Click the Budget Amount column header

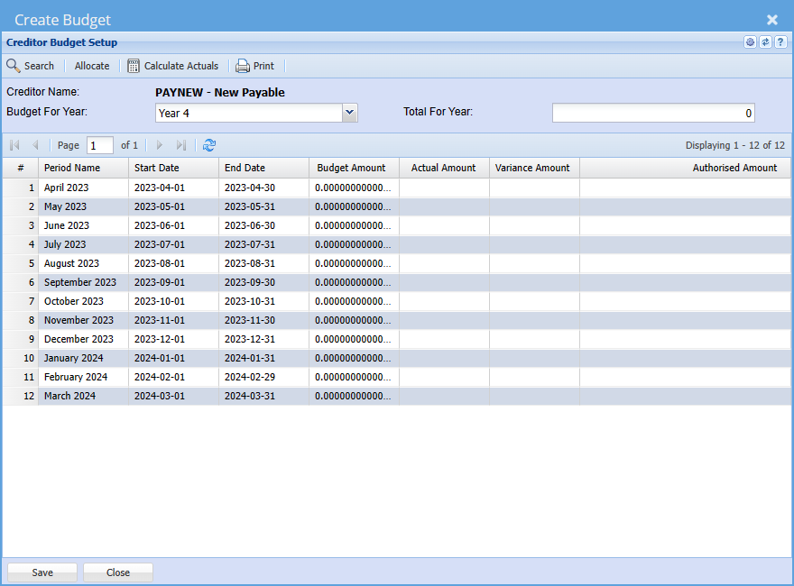click(351, 168)
